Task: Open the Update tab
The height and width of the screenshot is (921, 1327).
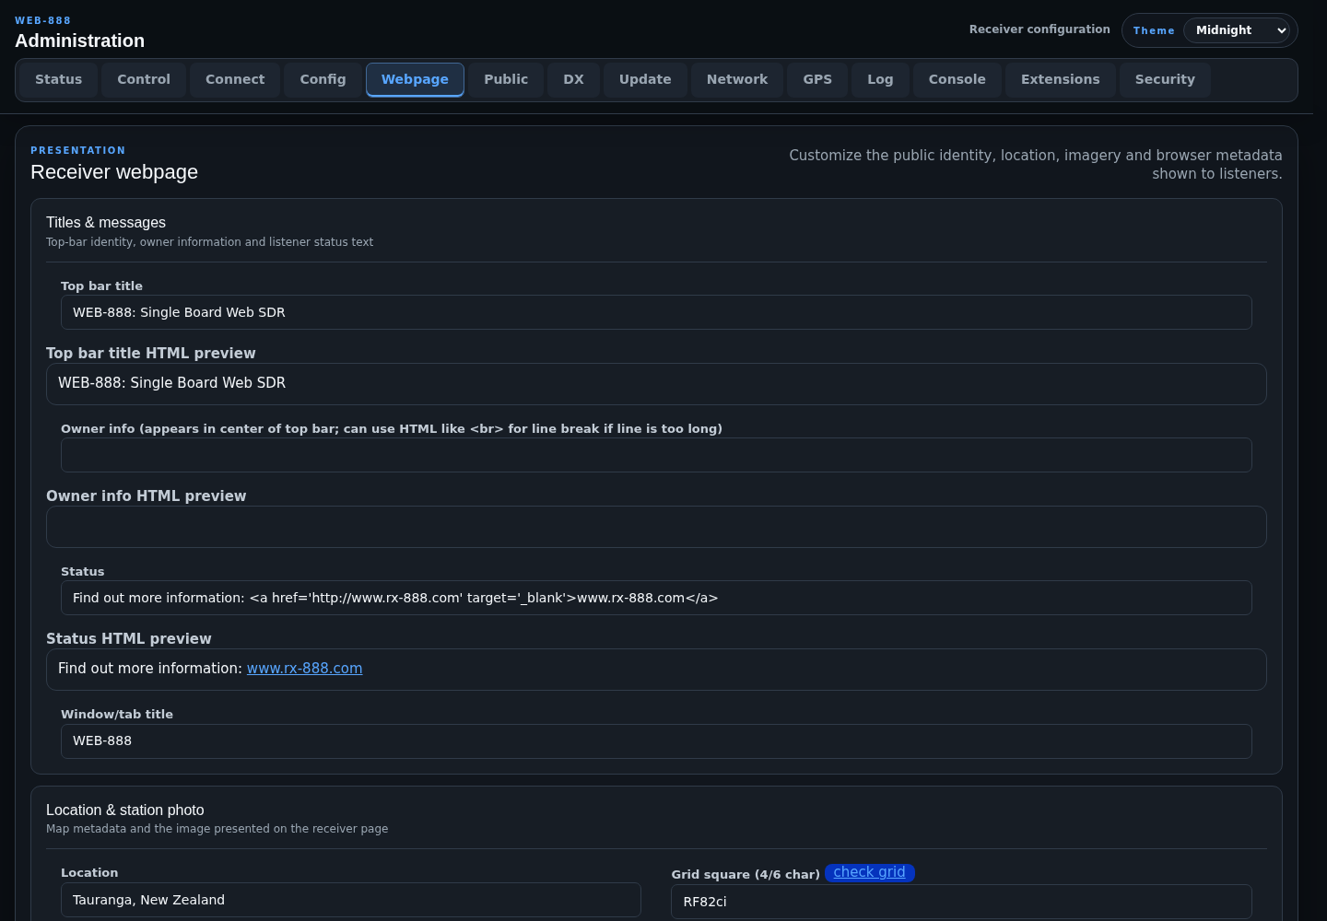Action: (x=645, y=80)
